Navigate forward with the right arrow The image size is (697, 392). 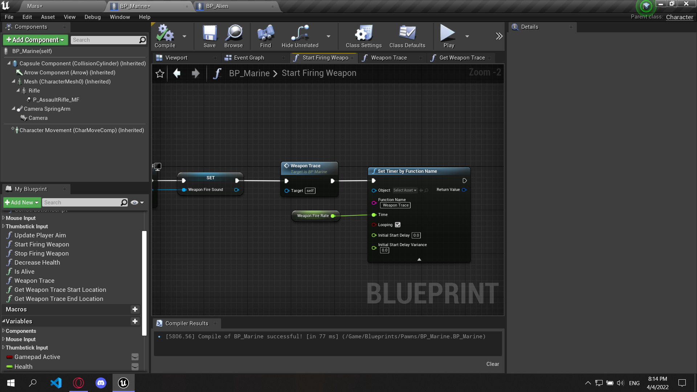(196, 73)
